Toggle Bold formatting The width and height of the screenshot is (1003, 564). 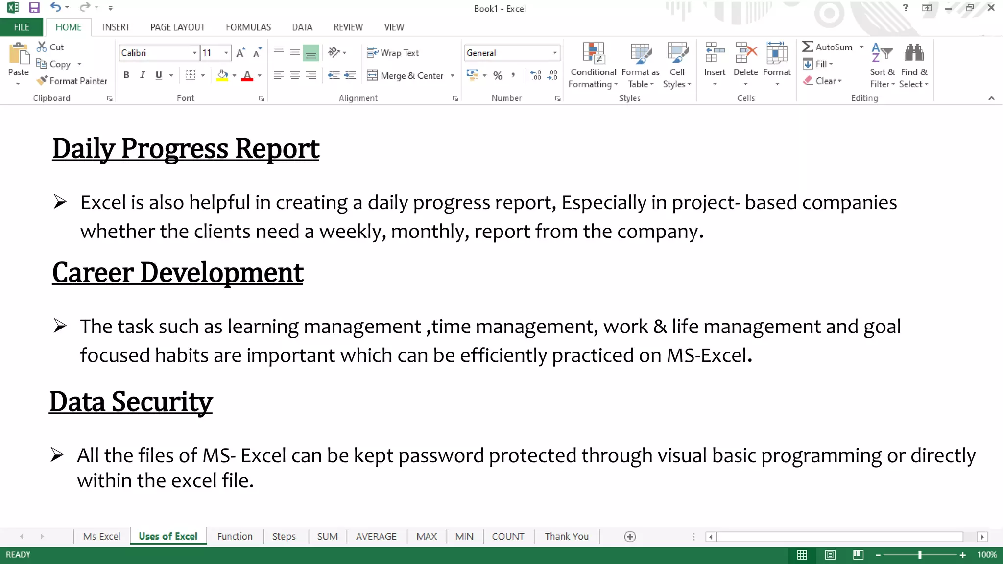126,75
